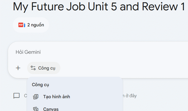Click the chat bubble icon
Viewport: 188px width, 111px height.
pos(17,96)
